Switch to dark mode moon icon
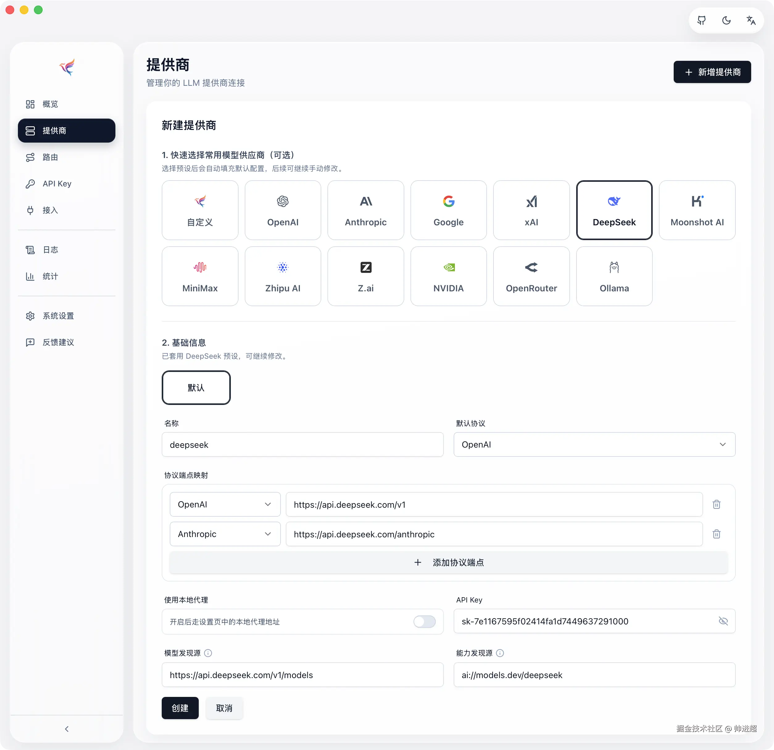The image size is (774, 750). coord(726,21)
